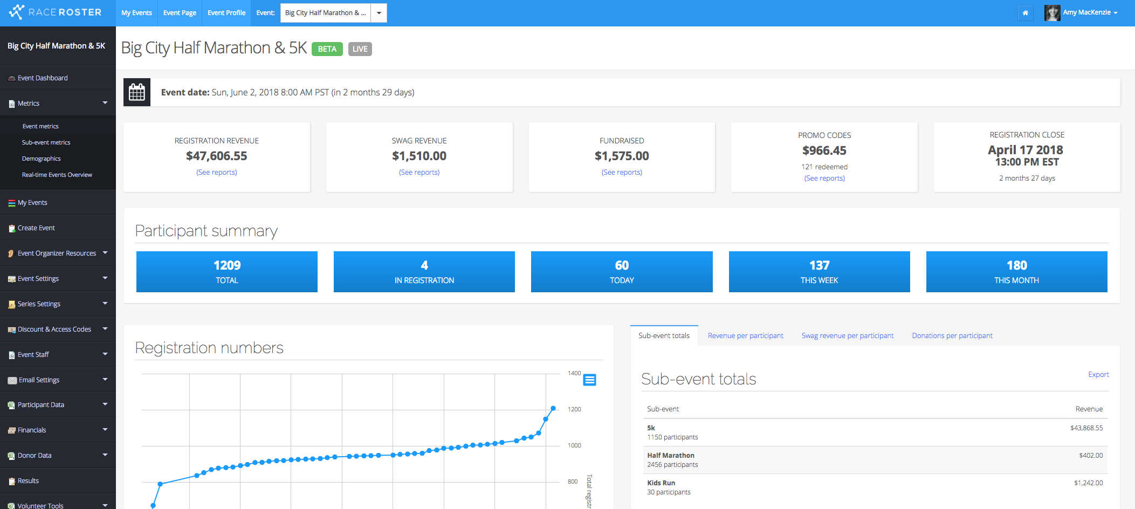
Task: Open the chart hamburger menu icon
Action: tap(589, 380)
